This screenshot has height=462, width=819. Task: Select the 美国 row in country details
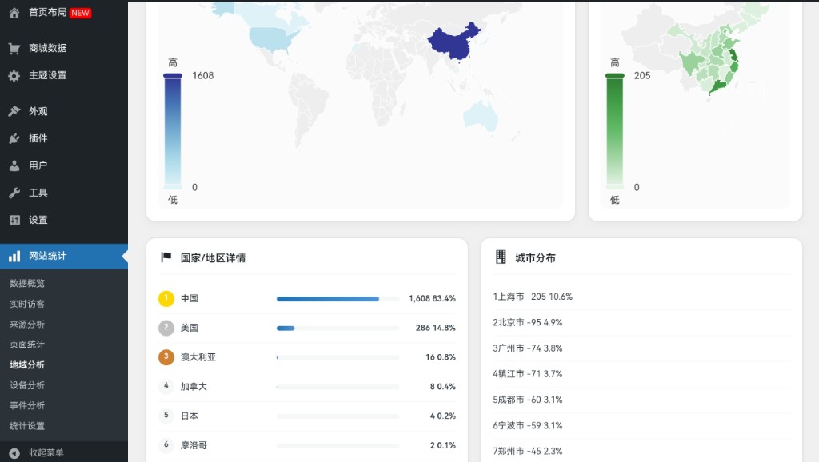click(307, 328)
